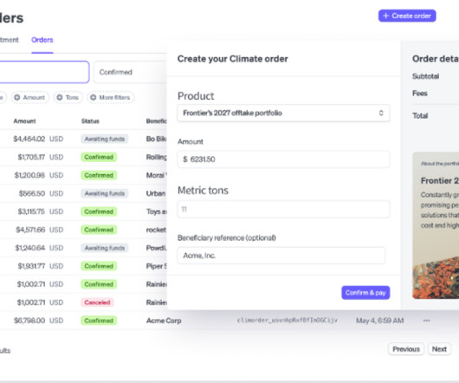Sort by the Amount column header
This screenshot has width=459, height=383.
(x=24, y=121)
